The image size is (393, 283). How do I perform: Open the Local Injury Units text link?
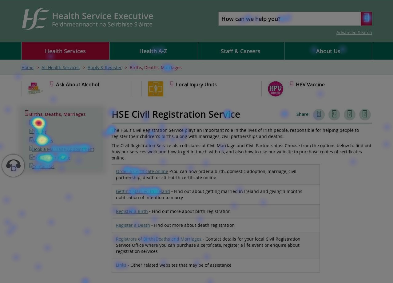(x=196, y=85)
